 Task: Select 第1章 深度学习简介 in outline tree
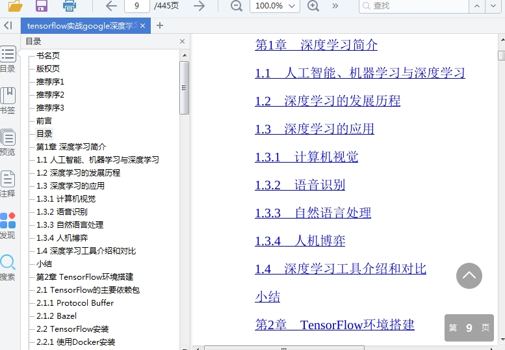pyautogui.click(x=71, y=147)
